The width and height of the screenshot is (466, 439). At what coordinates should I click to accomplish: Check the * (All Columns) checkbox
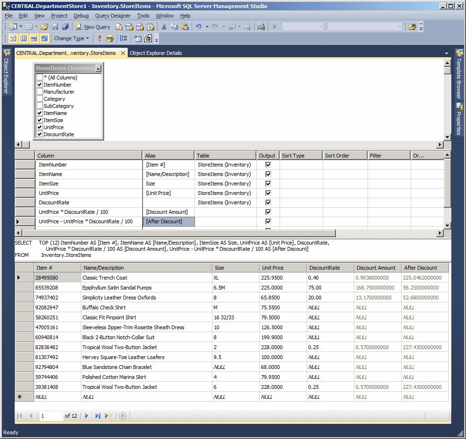click(40, 77)
